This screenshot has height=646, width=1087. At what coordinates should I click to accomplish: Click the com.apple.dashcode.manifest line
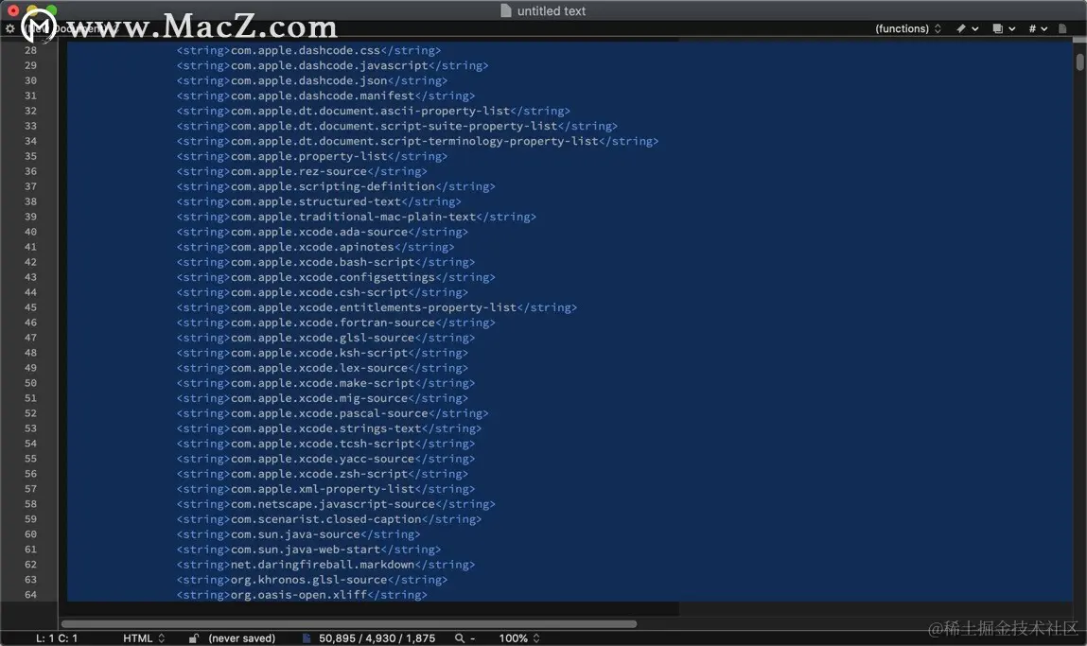pos(325,96)
